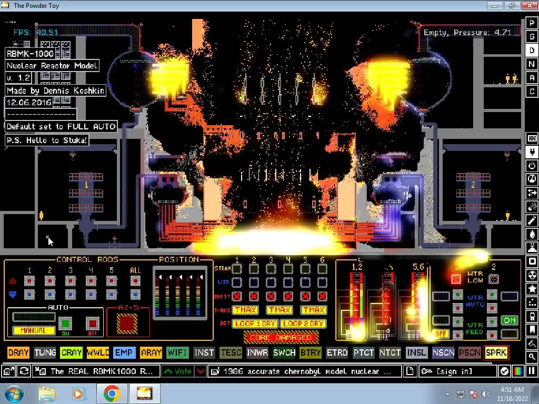This screenshot has width=539, height=404.
Task: Open the Favorites bookmark category icon
Action: coord(532,330)
